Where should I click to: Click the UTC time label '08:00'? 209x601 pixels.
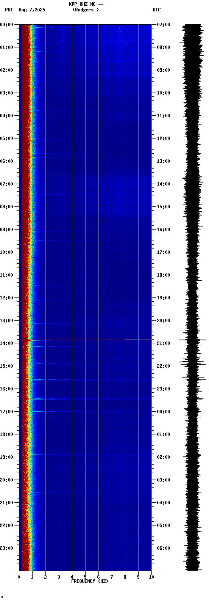pos(164,47)
